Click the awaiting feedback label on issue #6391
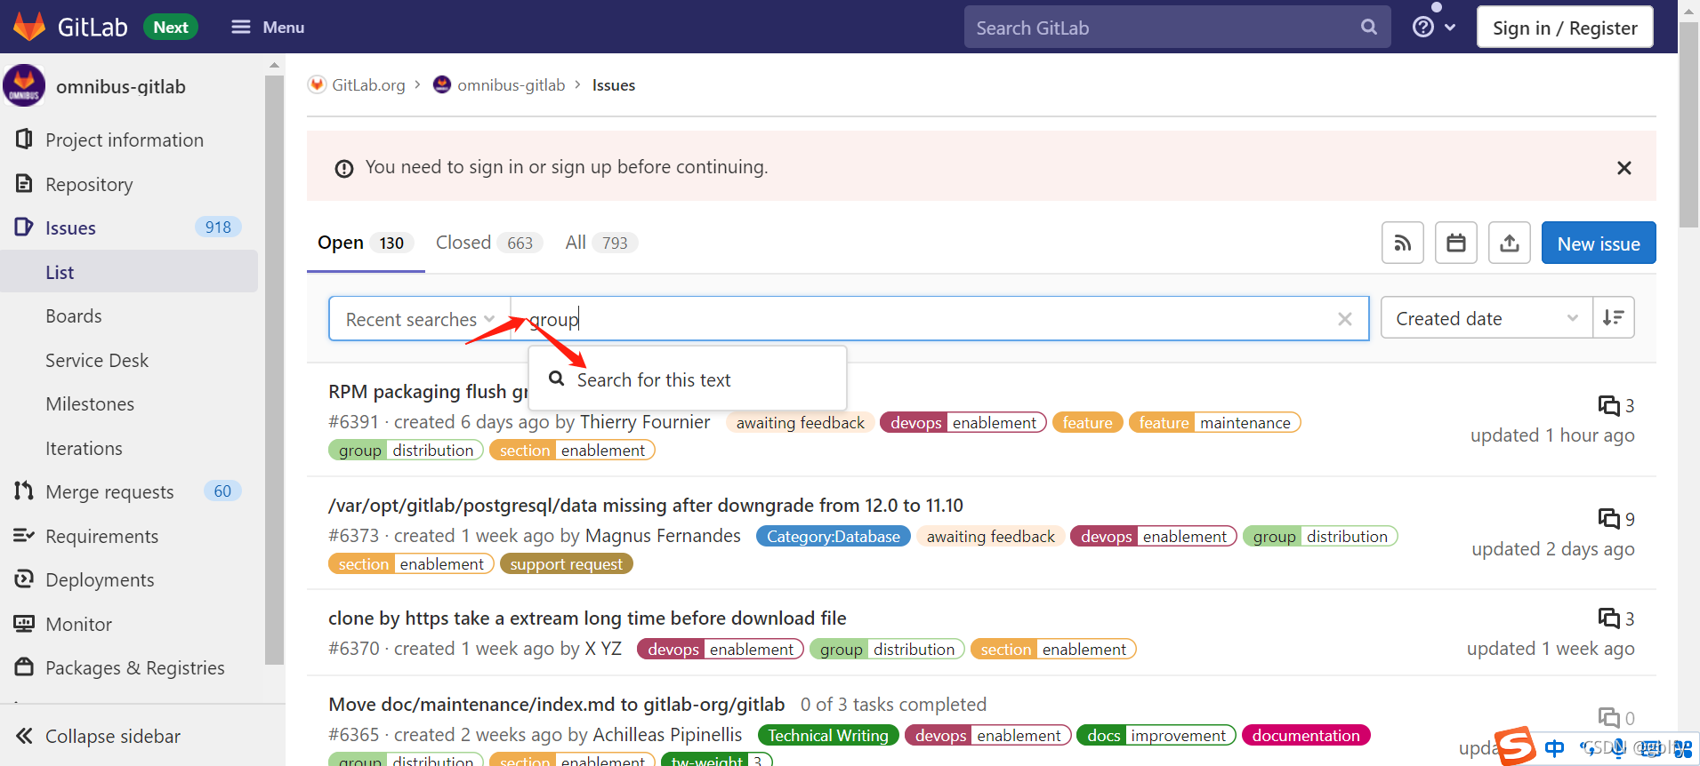The width and height of the screenshot is (1700, 766). click(x=800, y=423)
